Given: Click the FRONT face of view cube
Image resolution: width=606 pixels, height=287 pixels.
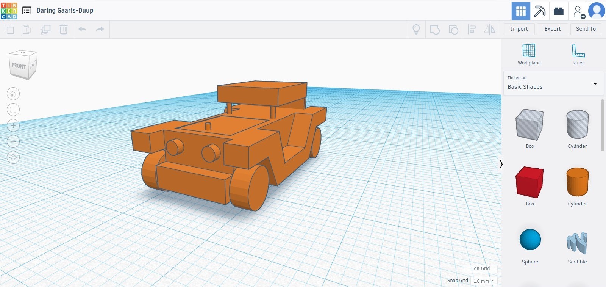Looking at the screenshot, I should click(x=19, y=66).
